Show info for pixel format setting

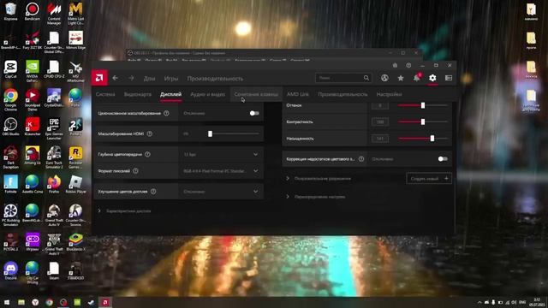pyautogui.click(x=135, y=171)
